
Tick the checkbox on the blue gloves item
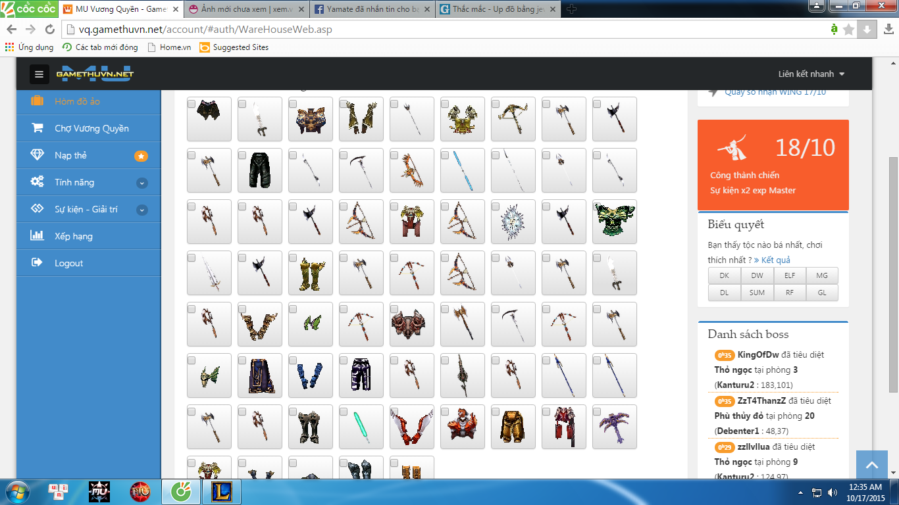293,360
